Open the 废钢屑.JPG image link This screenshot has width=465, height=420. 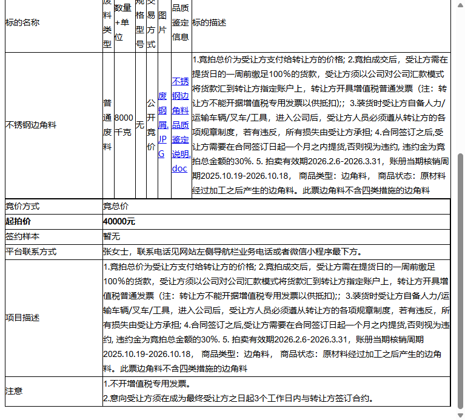pos(163,125)
